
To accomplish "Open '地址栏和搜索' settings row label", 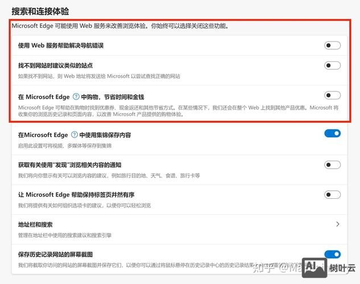I will point(35,224).
